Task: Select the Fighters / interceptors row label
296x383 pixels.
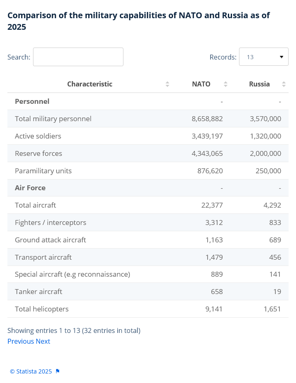Action: (x=50, y=223)
